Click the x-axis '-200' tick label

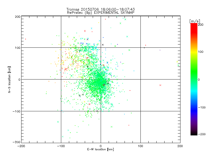(21, 146)
